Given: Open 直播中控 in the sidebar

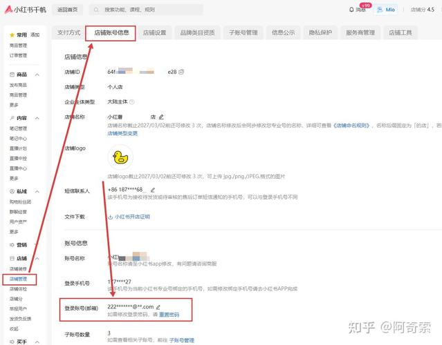Looking at the screenshot, I should point(18,158).
